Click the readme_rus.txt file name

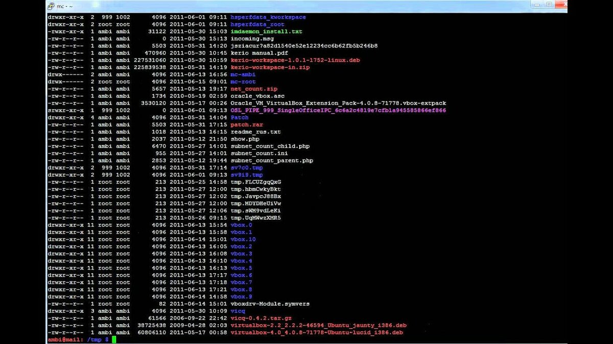point(256,132)
